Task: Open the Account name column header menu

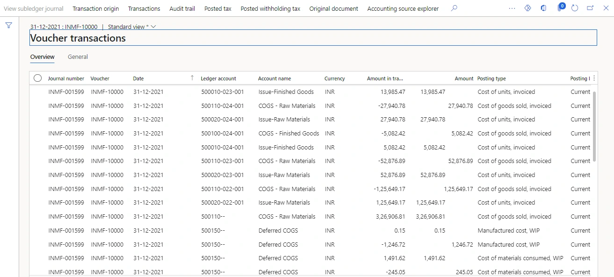Action: (x=274, y=78)
